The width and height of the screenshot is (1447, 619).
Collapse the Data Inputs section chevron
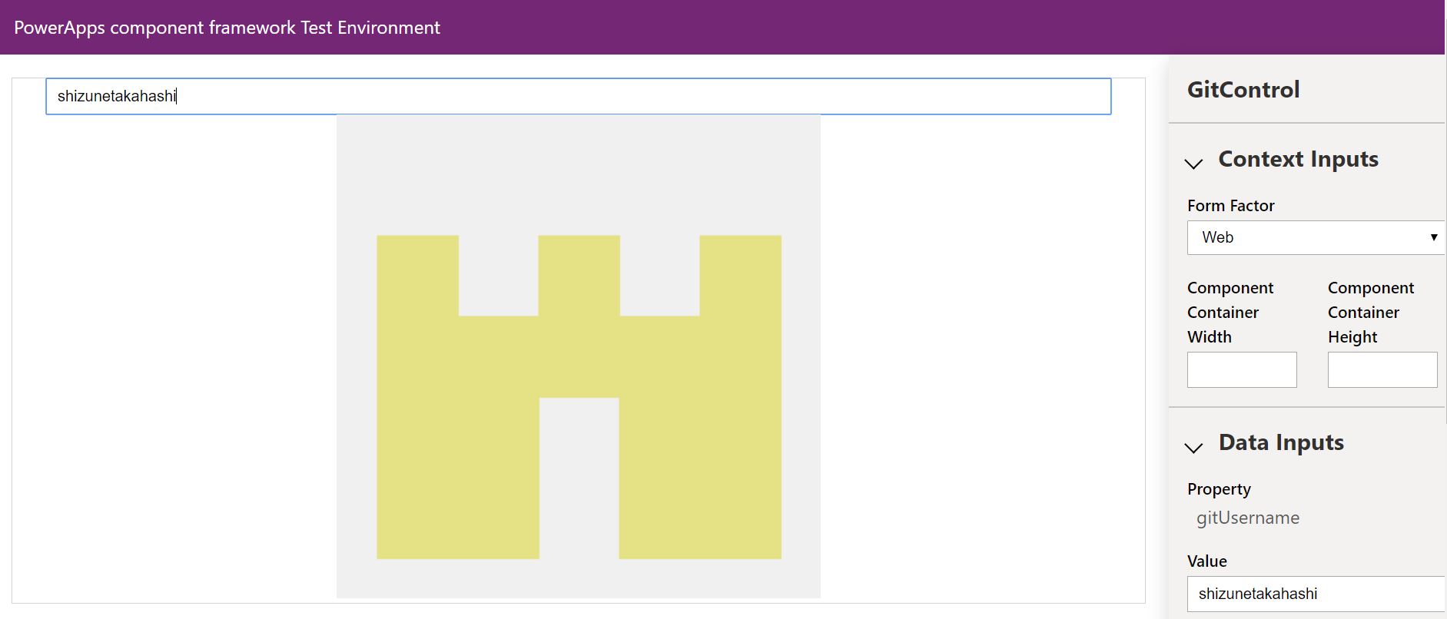pyautogui.click(x=1193, y=447)
